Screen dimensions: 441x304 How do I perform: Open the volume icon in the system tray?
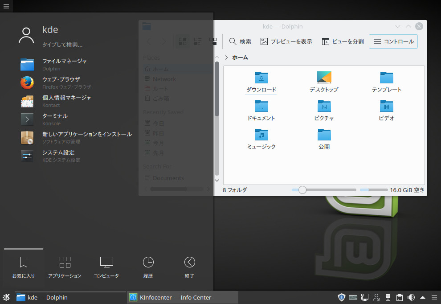tap(411, 297)
